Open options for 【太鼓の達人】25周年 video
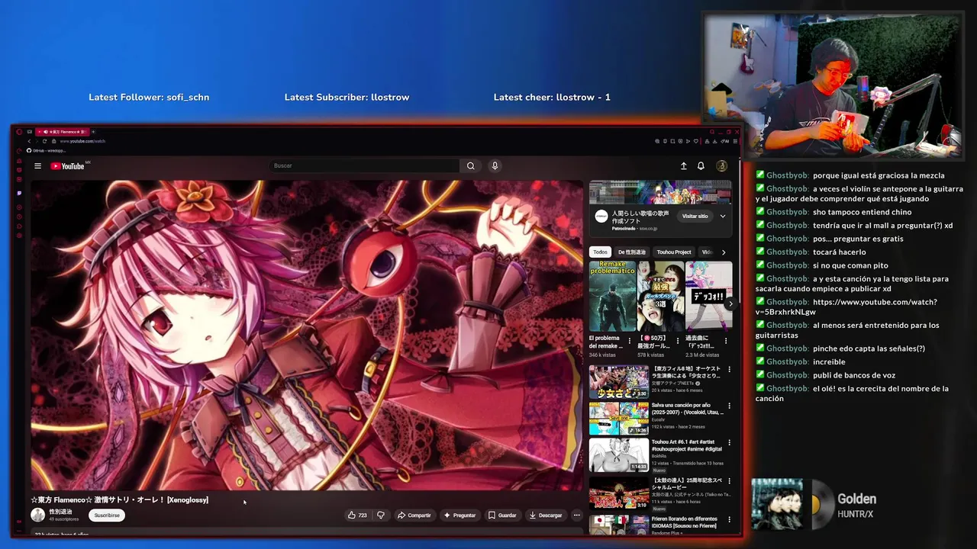977x549 pixels. [x=729, y=482]
